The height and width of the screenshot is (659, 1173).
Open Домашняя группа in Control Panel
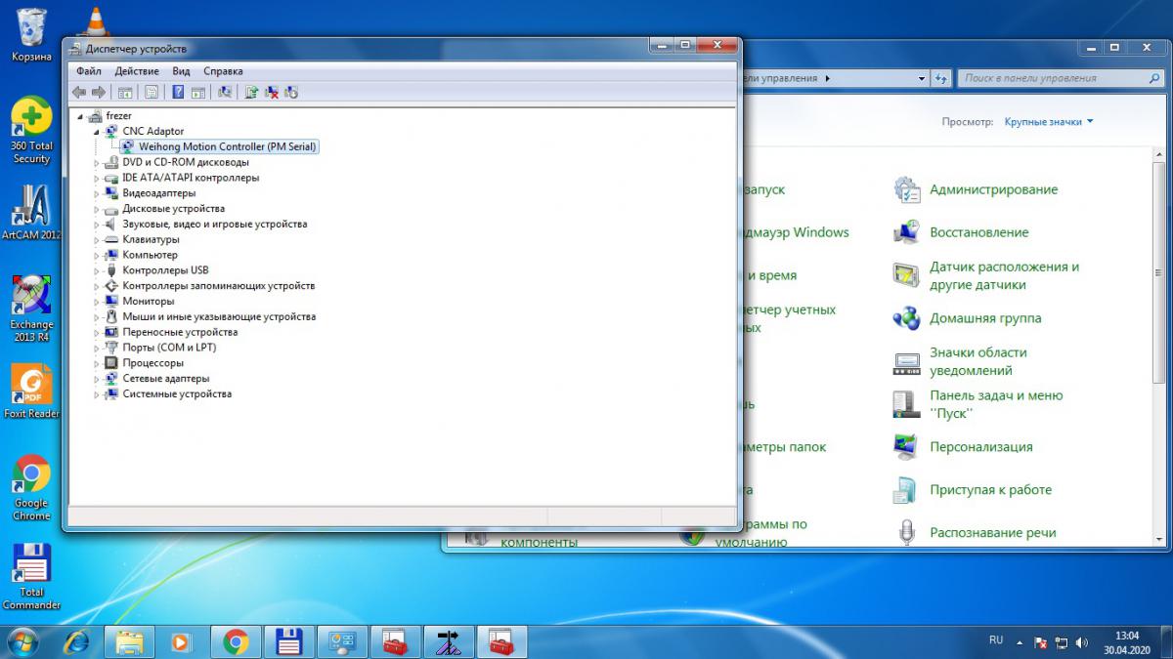pos(985,318)
